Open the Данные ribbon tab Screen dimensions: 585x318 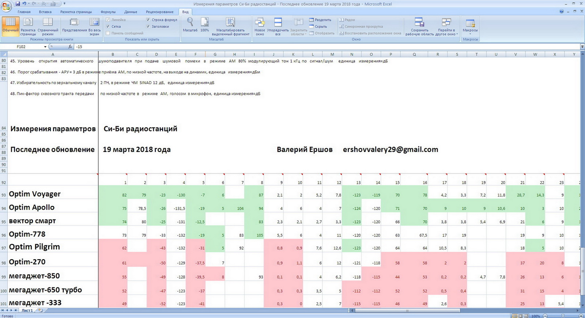pos(131,12)
